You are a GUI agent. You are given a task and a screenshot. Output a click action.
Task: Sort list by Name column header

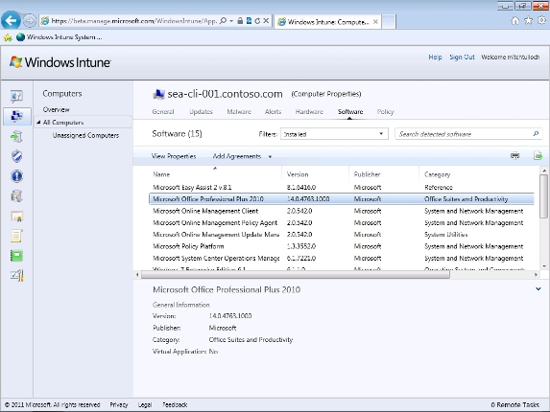(x=161, y=174)
